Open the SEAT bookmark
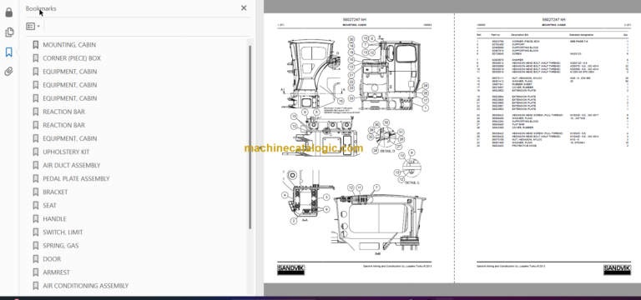641x300 pixels. tap(49, 205)
